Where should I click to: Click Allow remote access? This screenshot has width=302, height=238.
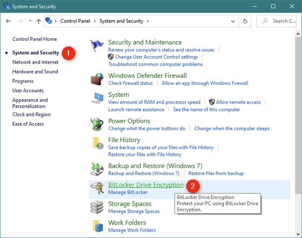click(x=238, y=102)
